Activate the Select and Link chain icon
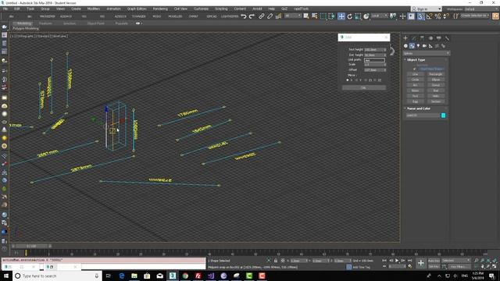This screenshot has height=281, width=500. coord(262,16)
